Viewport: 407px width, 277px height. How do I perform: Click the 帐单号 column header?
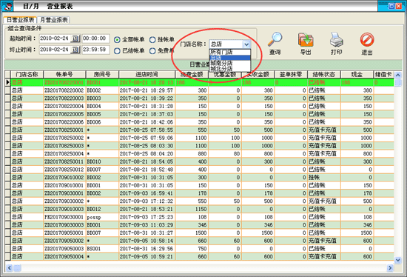pos(64,74)
